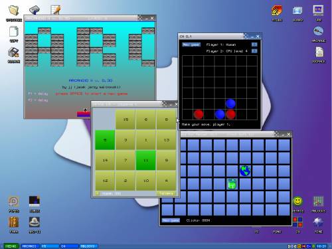332x249 pixels.
Task: Launch the TETRIS smiley face icon
Action: click(x=297, y=201)
